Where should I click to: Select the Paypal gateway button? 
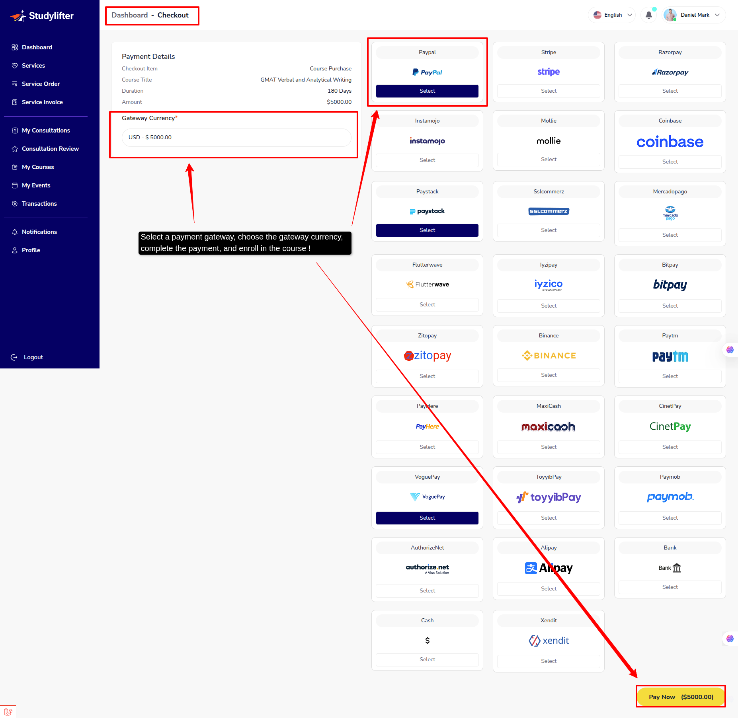(427, 91)
